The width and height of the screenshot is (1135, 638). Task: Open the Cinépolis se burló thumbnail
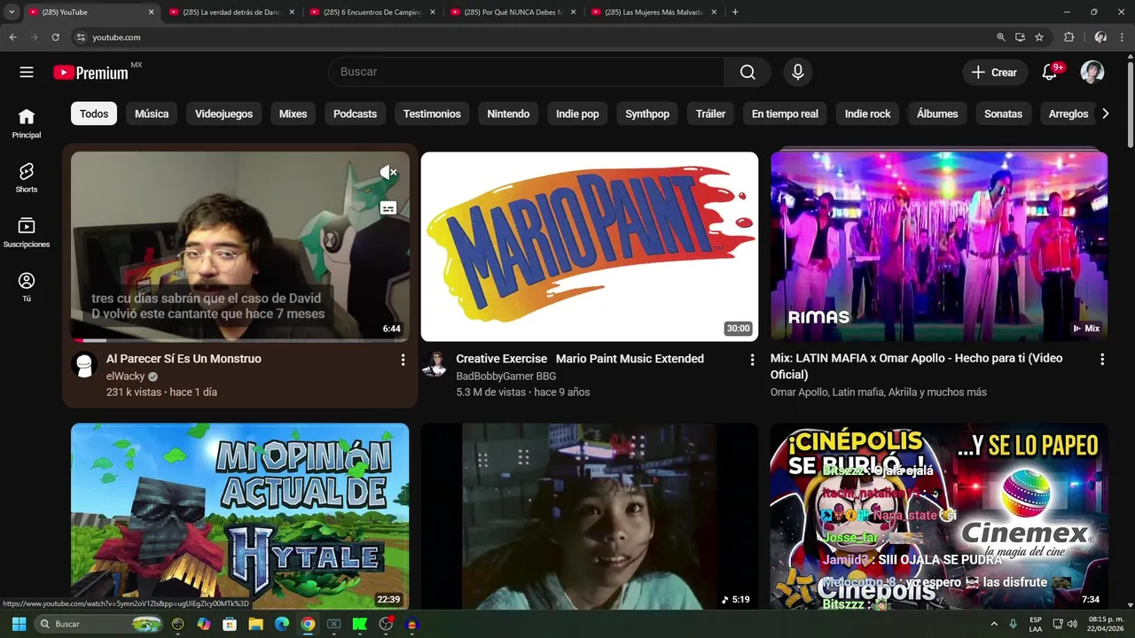coord(939,516)
